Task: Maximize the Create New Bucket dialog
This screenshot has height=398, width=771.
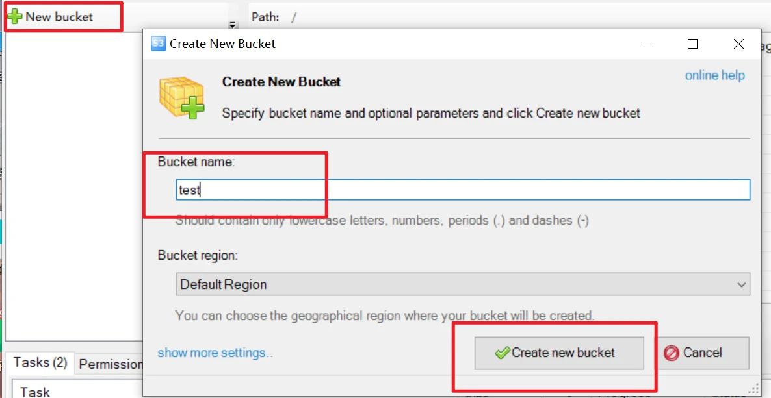Action: [692, 44]
